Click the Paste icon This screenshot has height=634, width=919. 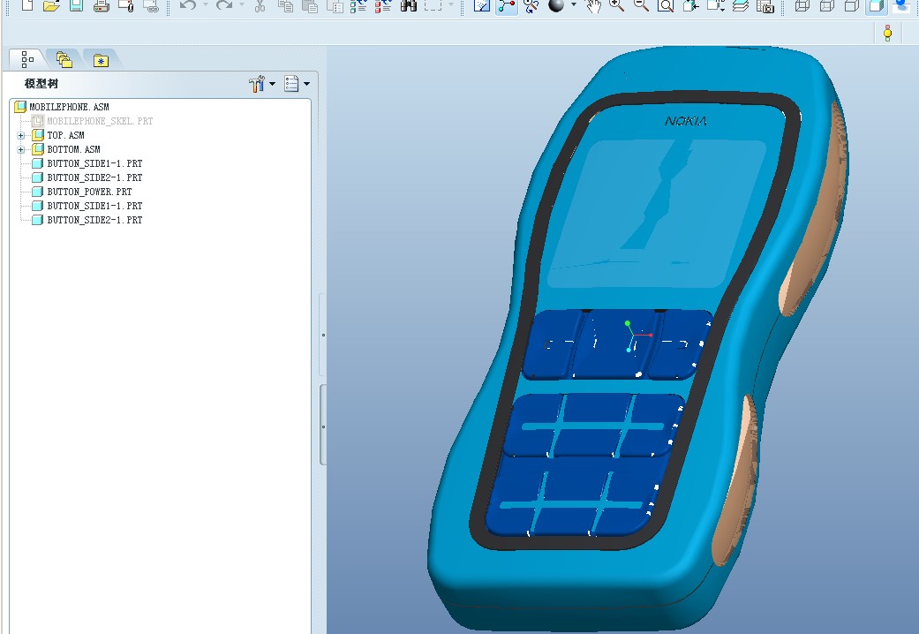coord(310,6)
